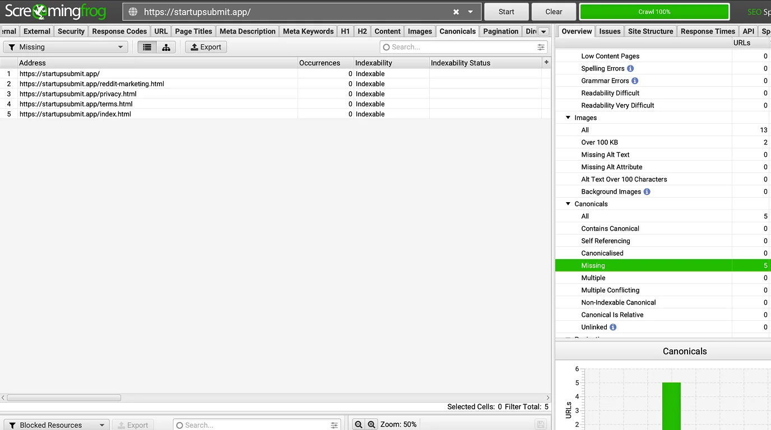The height and width of the screenshot is (430, 771).
Task: Open the API tab
Action: pyautogui.click(x=749, y=31)
